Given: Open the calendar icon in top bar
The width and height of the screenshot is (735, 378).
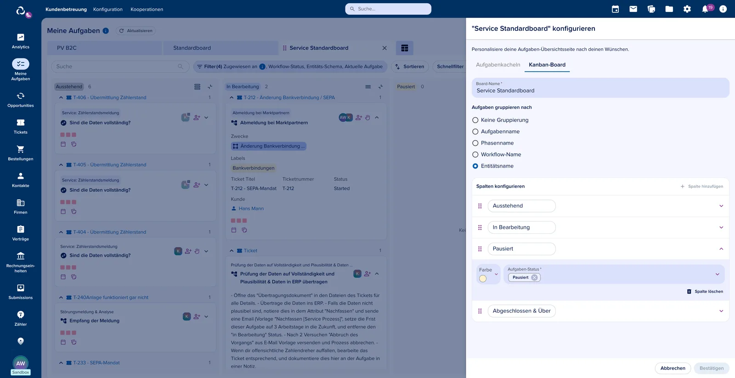Looking at the screenshot, I should 616,9.
